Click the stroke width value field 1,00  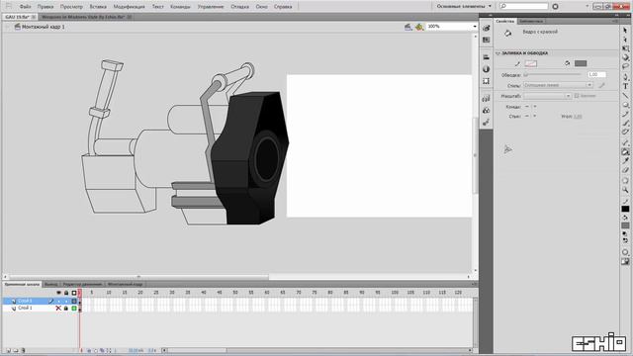click(596, 75)
